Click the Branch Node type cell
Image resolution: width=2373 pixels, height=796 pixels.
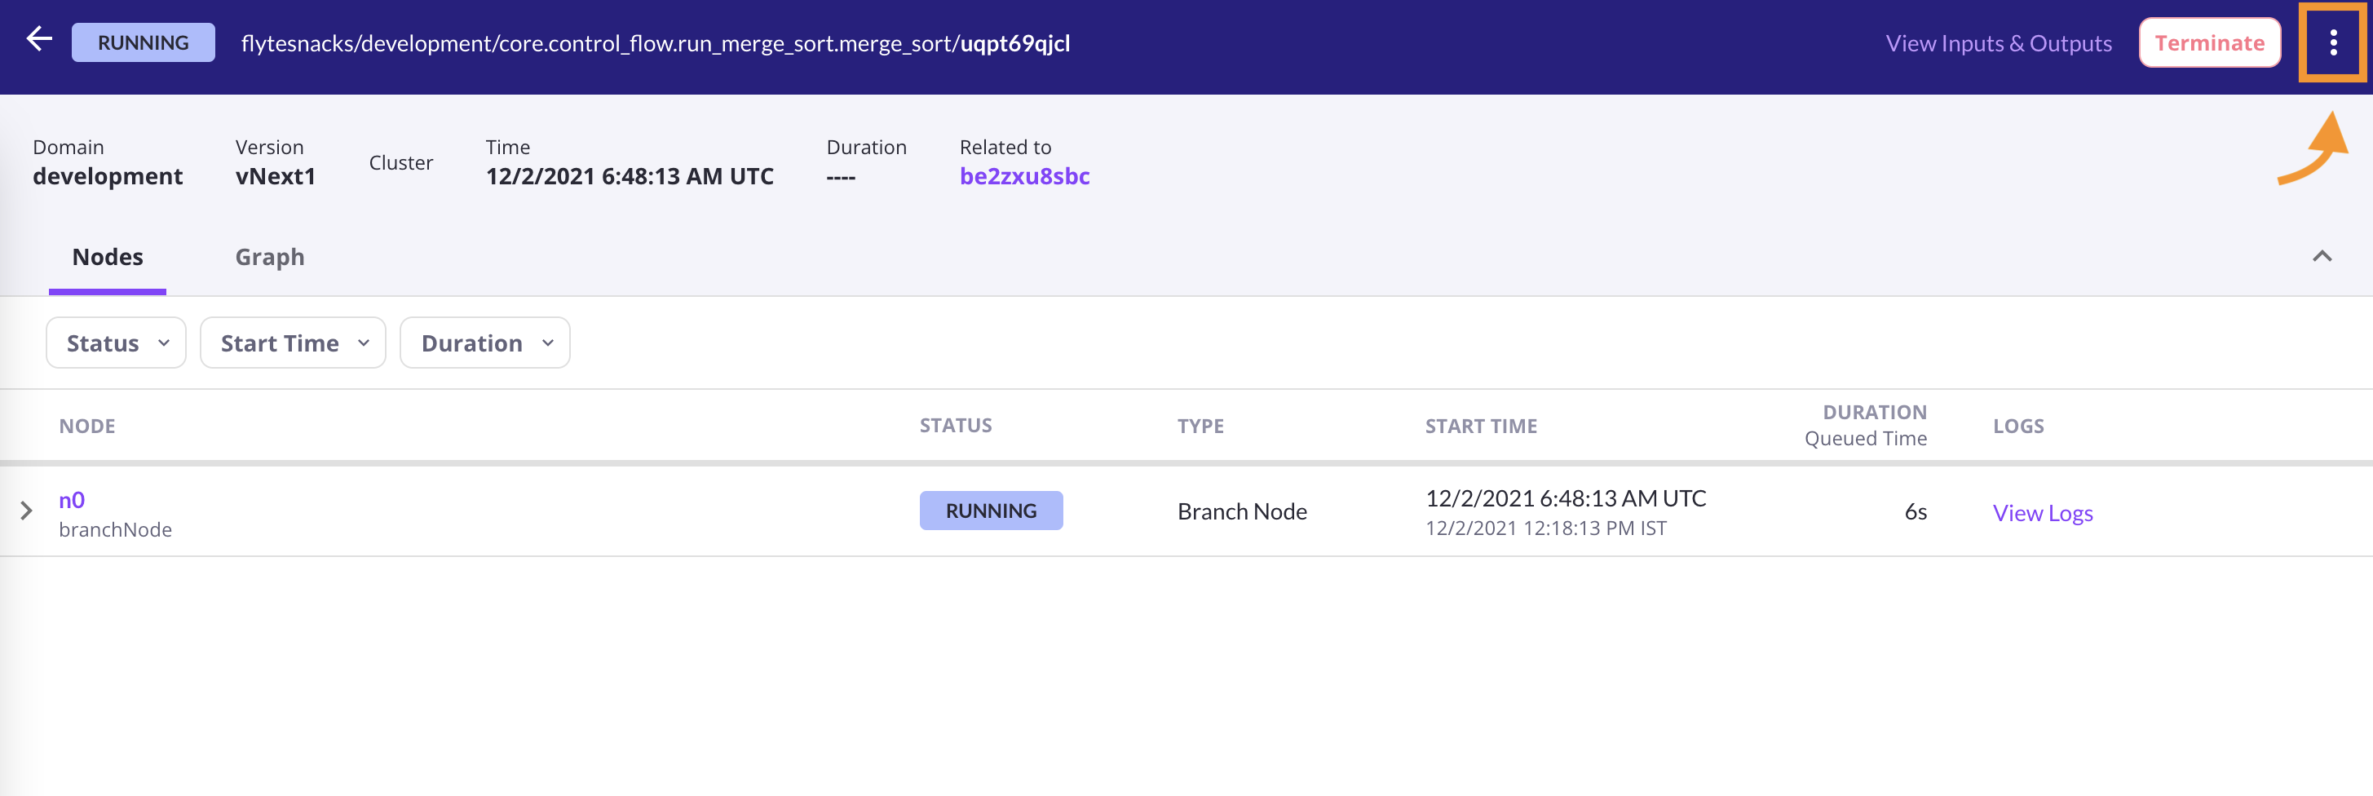click(x=1242, y=511)
